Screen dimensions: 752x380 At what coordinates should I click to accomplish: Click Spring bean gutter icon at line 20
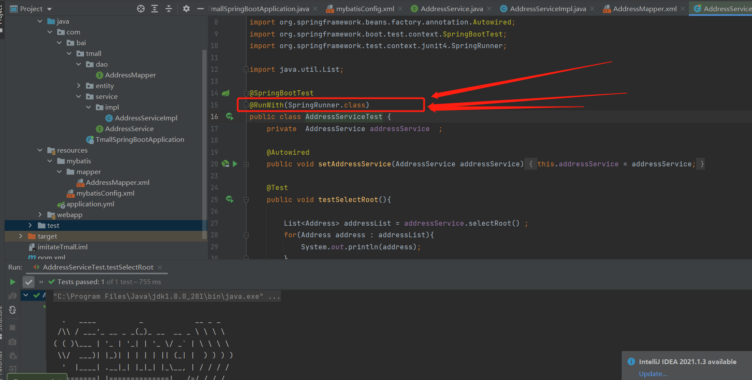click(x=225, y=164)
